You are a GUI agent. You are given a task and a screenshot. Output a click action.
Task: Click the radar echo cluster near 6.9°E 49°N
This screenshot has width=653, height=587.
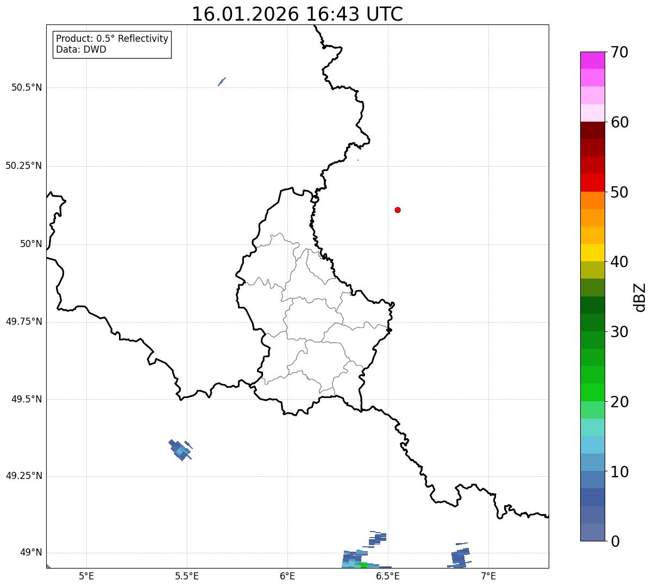(461, 556)
